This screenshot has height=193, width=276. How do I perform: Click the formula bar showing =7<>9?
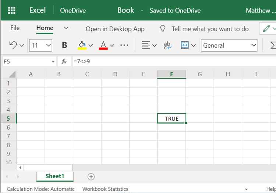coord(174,62)
